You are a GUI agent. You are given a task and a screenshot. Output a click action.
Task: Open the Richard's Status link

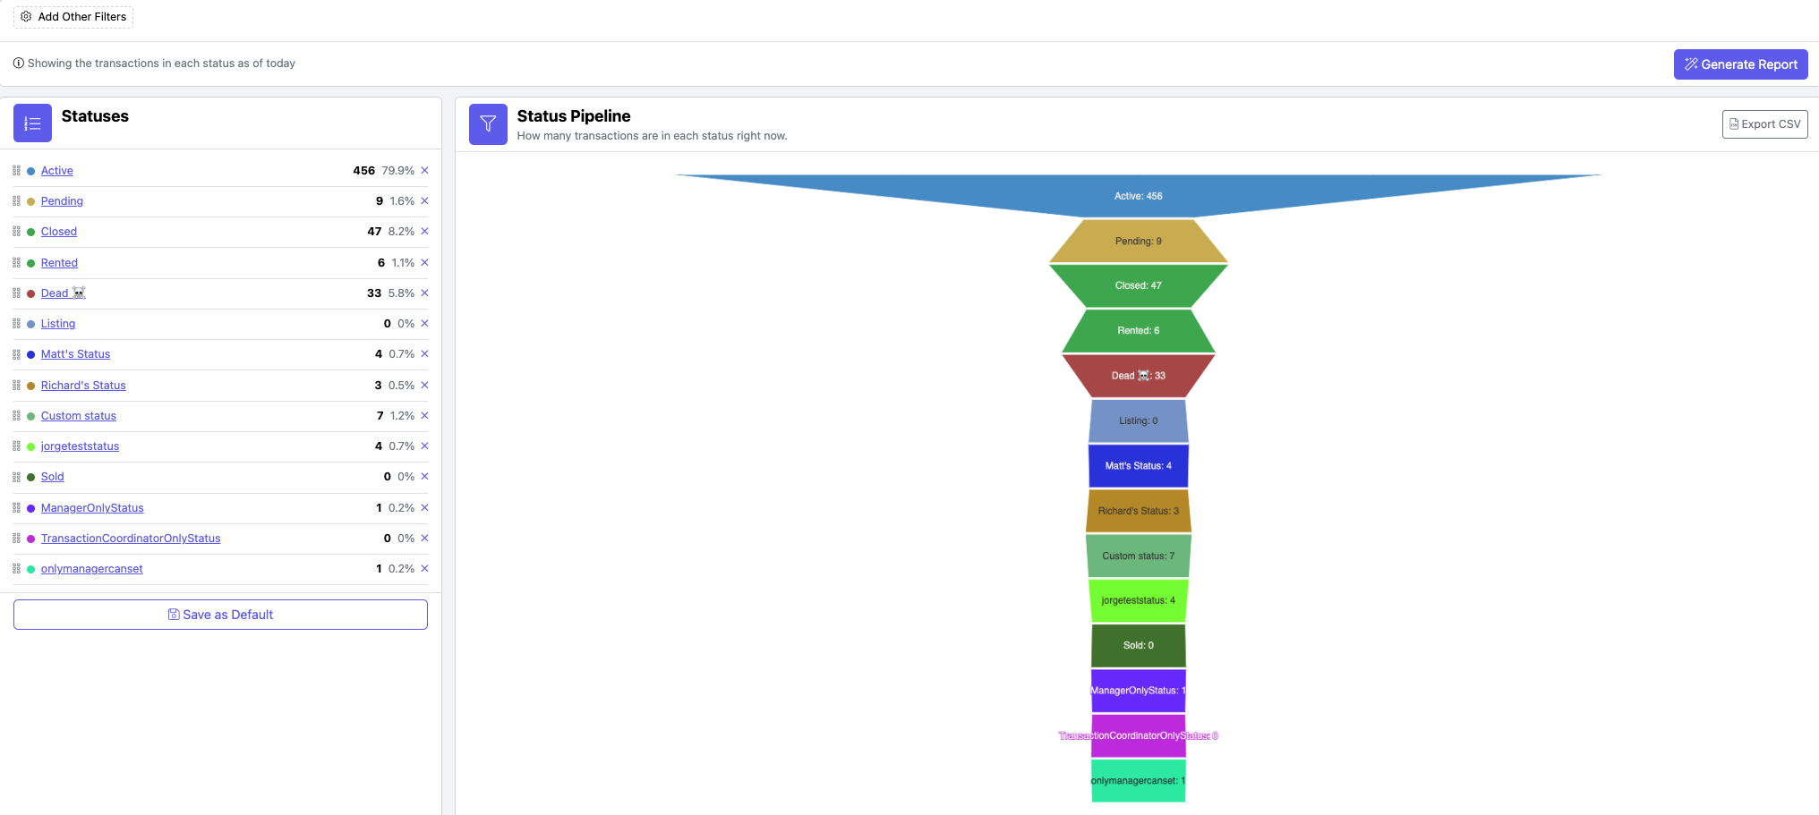click(x=83, y=386)
